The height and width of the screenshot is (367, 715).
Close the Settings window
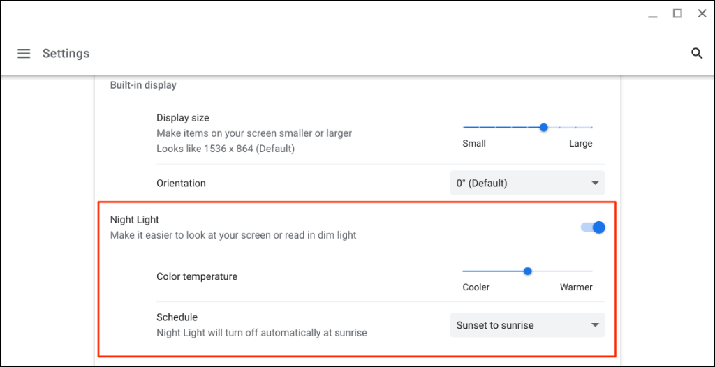[x=702, y=13]
